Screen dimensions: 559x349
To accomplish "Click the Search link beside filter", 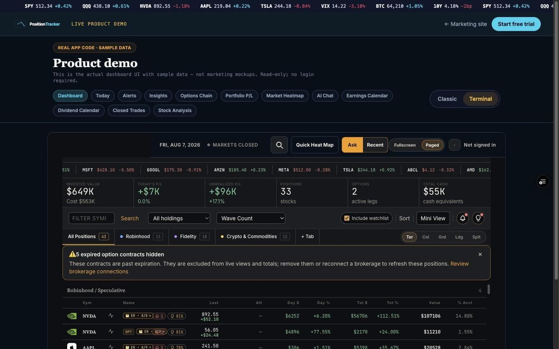I will point(129,218).
